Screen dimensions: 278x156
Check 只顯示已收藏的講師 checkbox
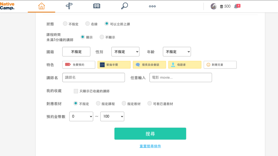(76, 91)
